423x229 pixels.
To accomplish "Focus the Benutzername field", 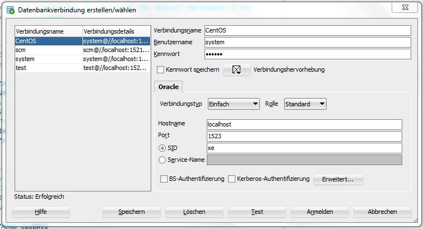I will click(x=308, y=43).
